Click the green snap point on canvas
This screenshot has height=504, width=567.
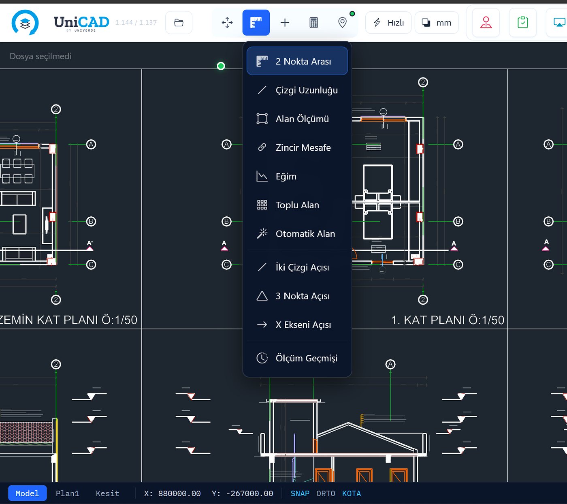tap(221, 66)
